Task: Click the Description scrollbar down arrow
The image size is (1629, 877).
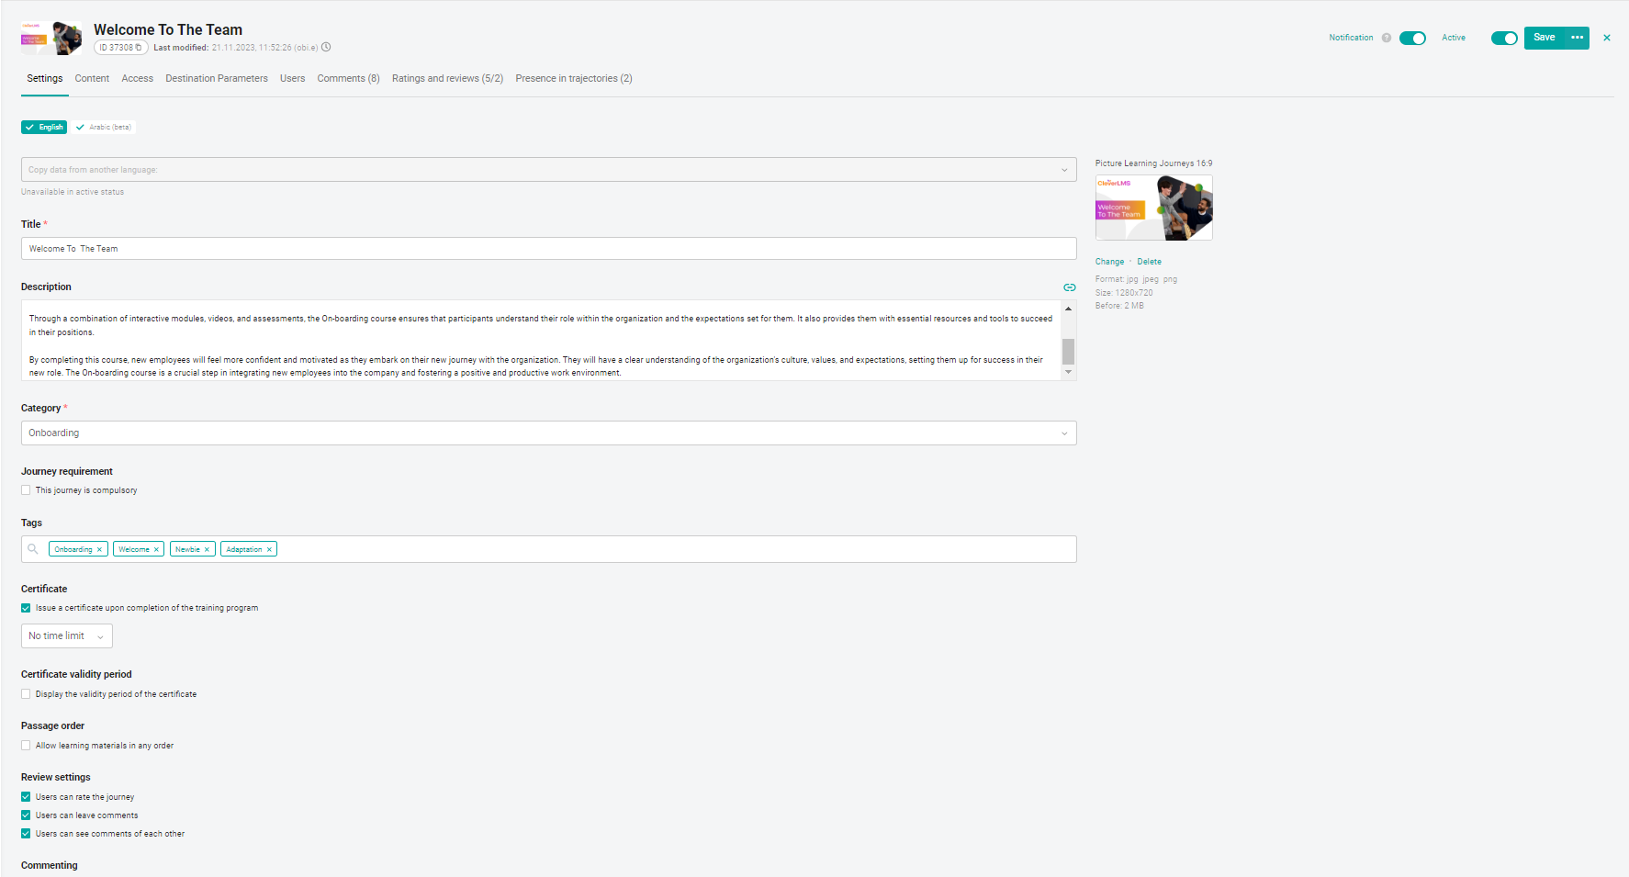Action: pyautogui.click(x=1069, y=372)
